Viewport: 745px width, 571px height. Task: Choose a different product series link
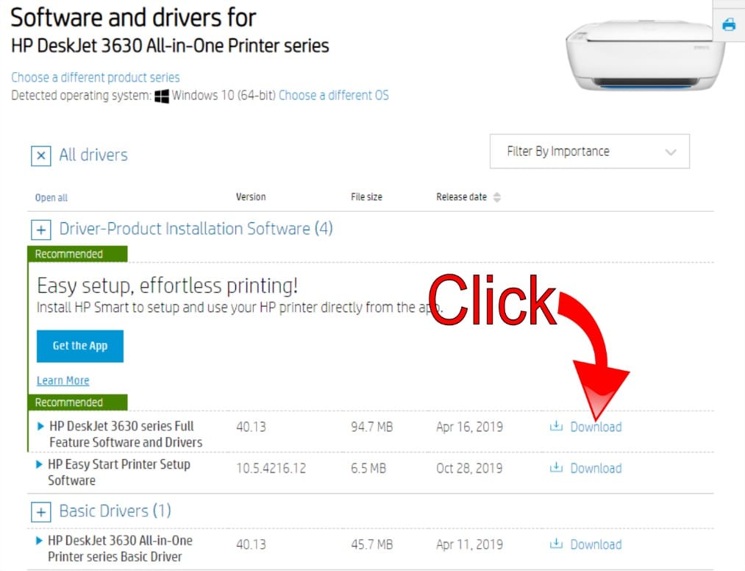pos(95,77)
